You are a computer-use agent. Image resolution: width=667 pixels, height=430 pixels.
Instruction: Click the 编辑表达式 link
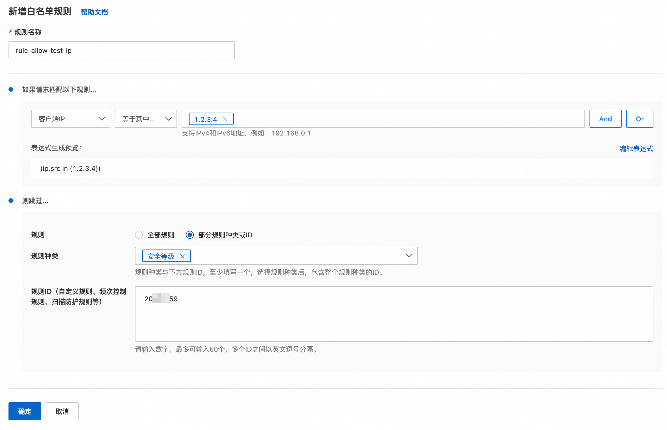click(636, 149)
